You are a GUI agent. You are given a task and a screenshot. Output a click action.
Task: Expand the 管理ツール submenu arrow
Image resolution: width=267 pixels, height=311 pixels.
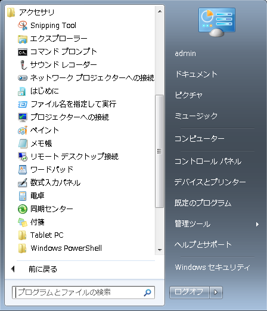[x=257, y=224]
